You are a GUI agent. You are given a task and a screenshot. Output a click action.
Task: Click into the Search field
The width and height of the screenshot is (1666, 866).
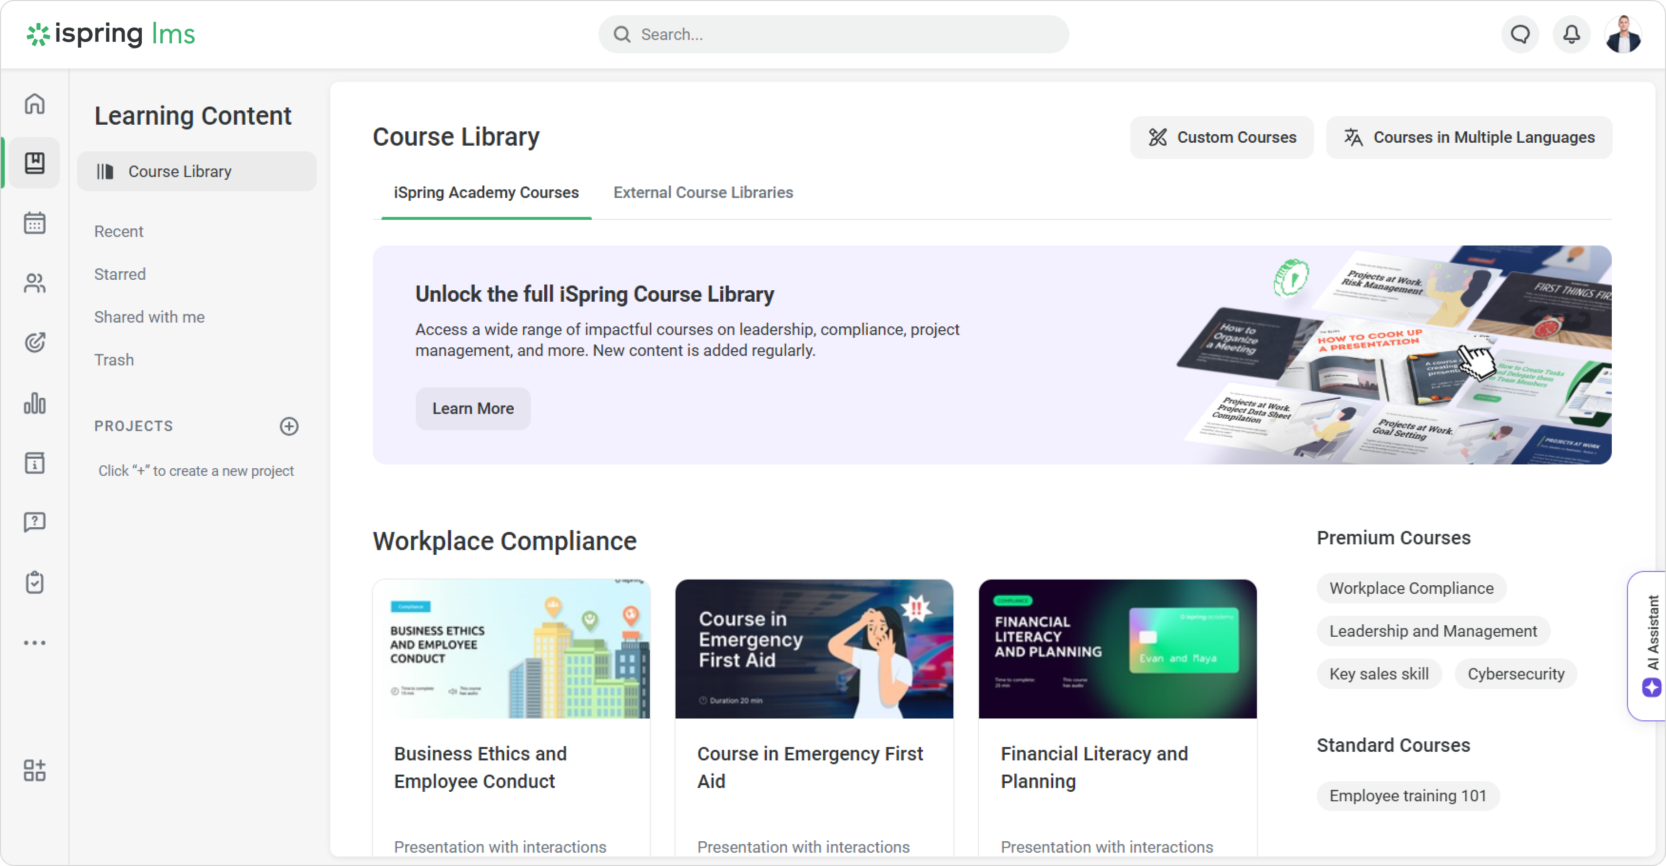[841, 34]
